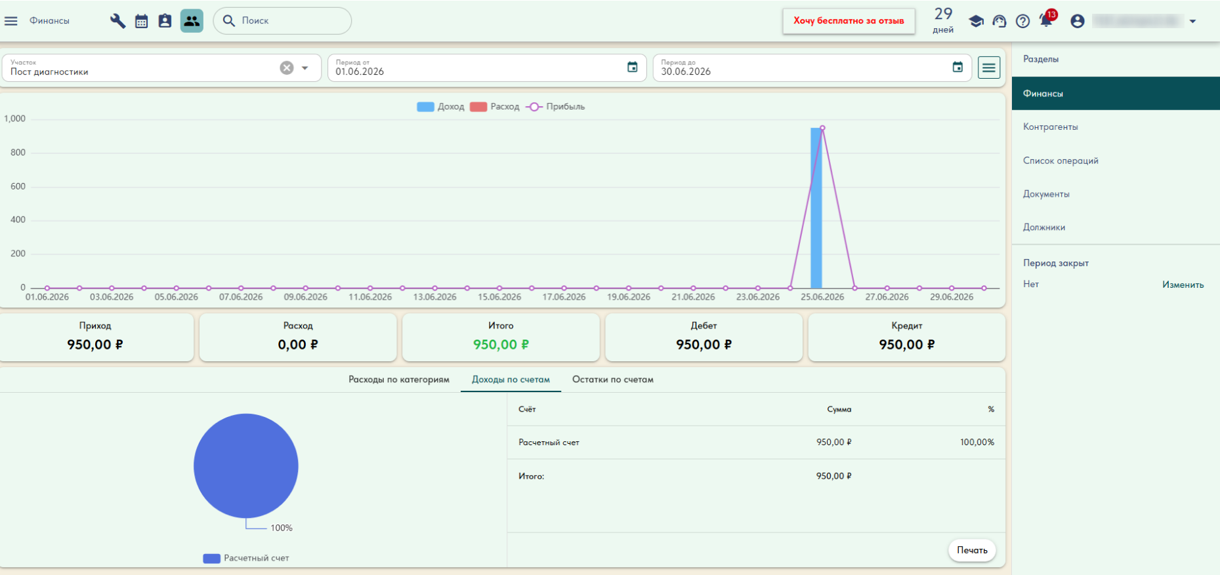The height and width of the screenshot is (575, 1220).
Task: Open the notifications bell with badge 13
Action: tap(1047, 20)
